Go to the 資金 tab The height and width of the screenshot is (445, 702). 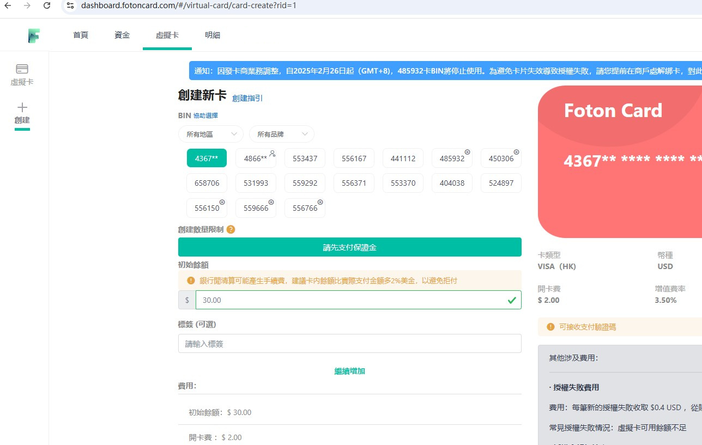pyautogui.click(x=122, y=35)
